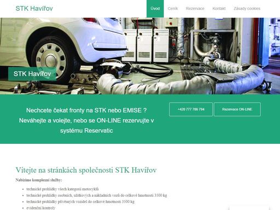Click list item about přívěsných vozidel
Viewport: 280px width, 210px height.
tap(80, 202)
